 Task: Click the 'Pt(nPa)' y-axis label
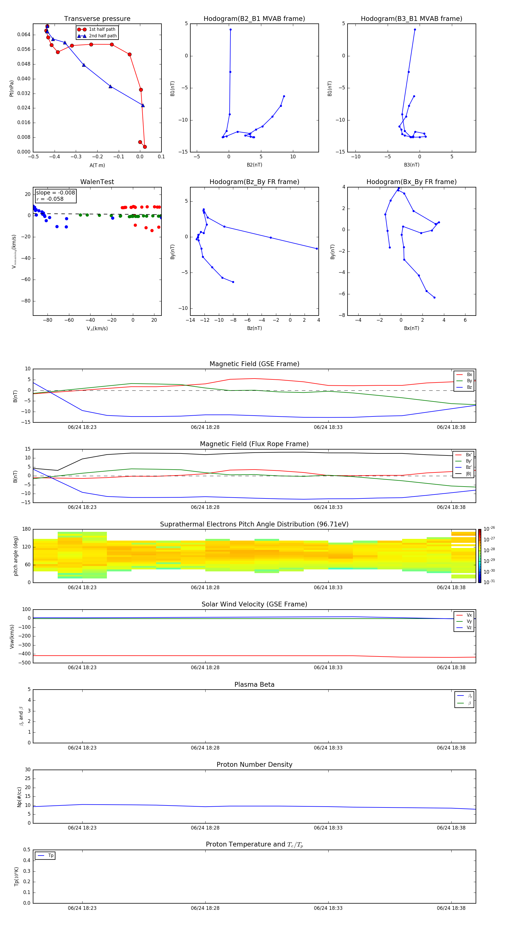point(12,88)
